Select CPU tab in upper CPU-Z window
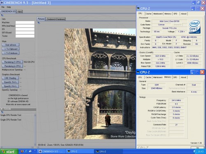Viewport: 206px width, 154px height. [140, 14]
